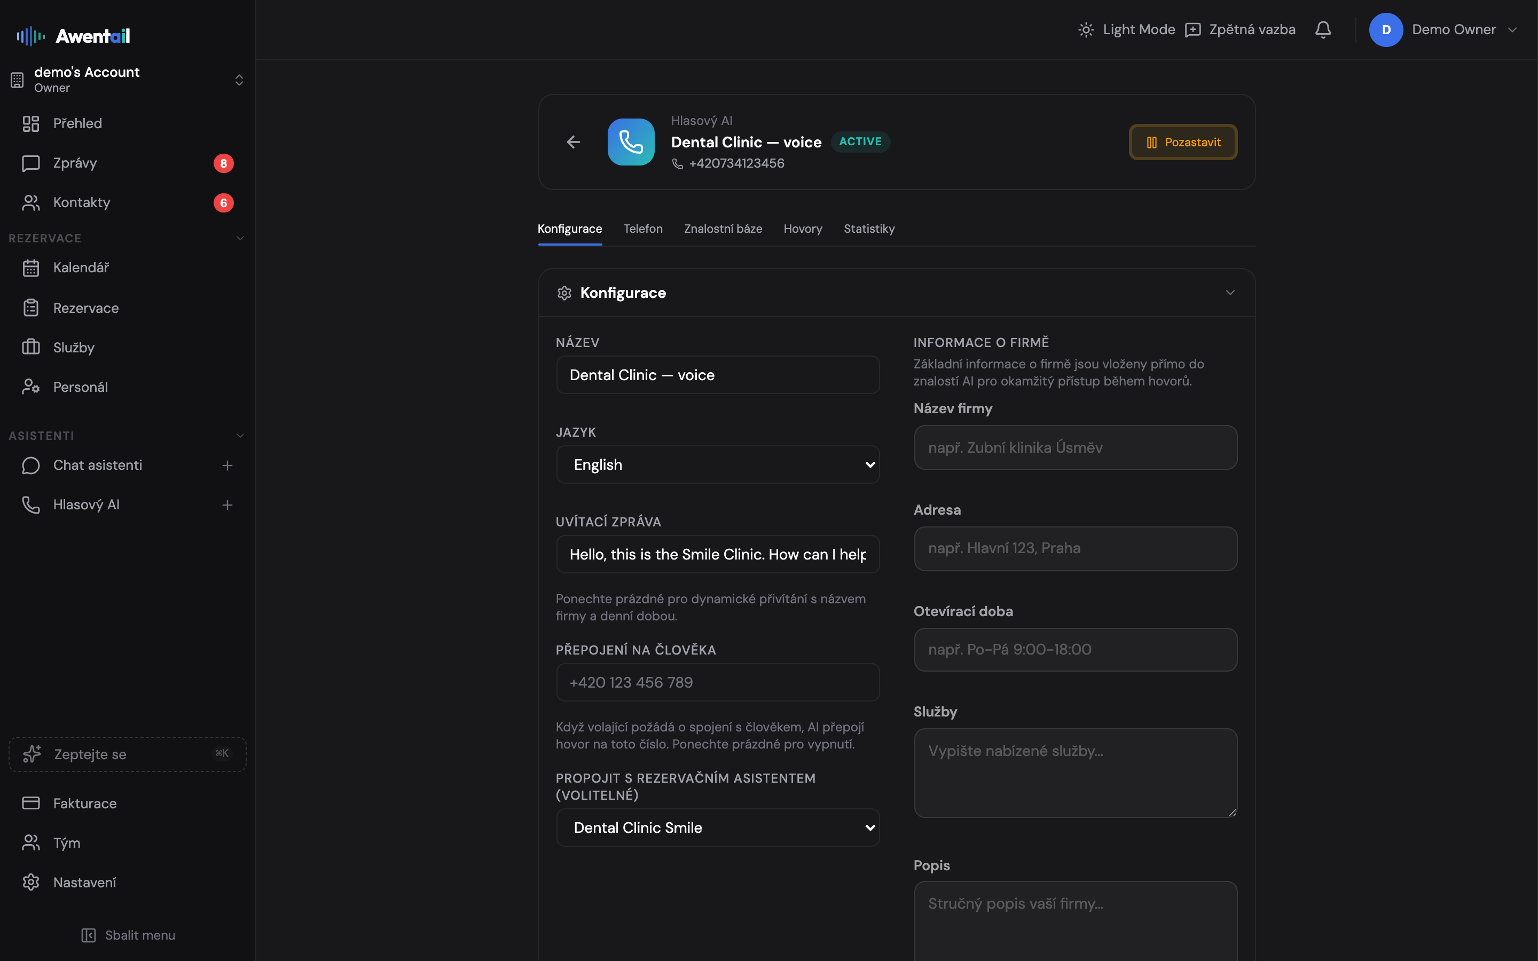Open the demo's Account switcher
Viewport: 1538px width, 961px height.
click(127, 80)
